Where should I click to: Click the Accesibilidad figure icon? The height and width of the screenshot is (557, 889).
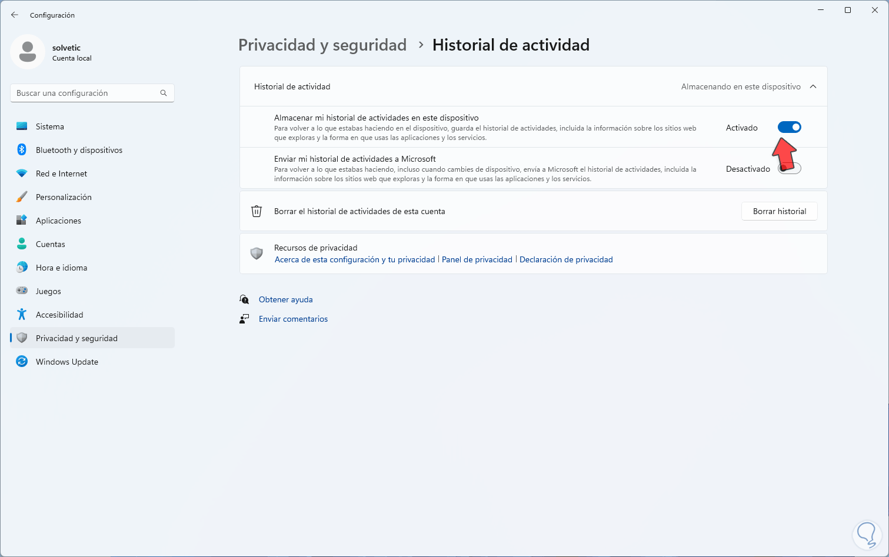[22, 315]
